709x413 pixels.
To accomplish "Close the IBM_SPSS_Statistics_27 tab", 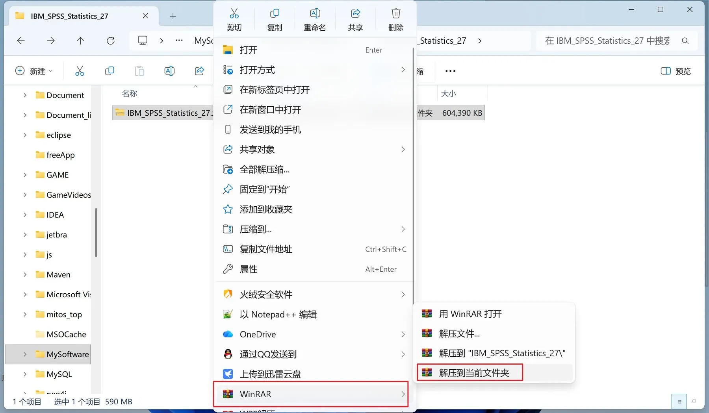I will coord(145,16).
